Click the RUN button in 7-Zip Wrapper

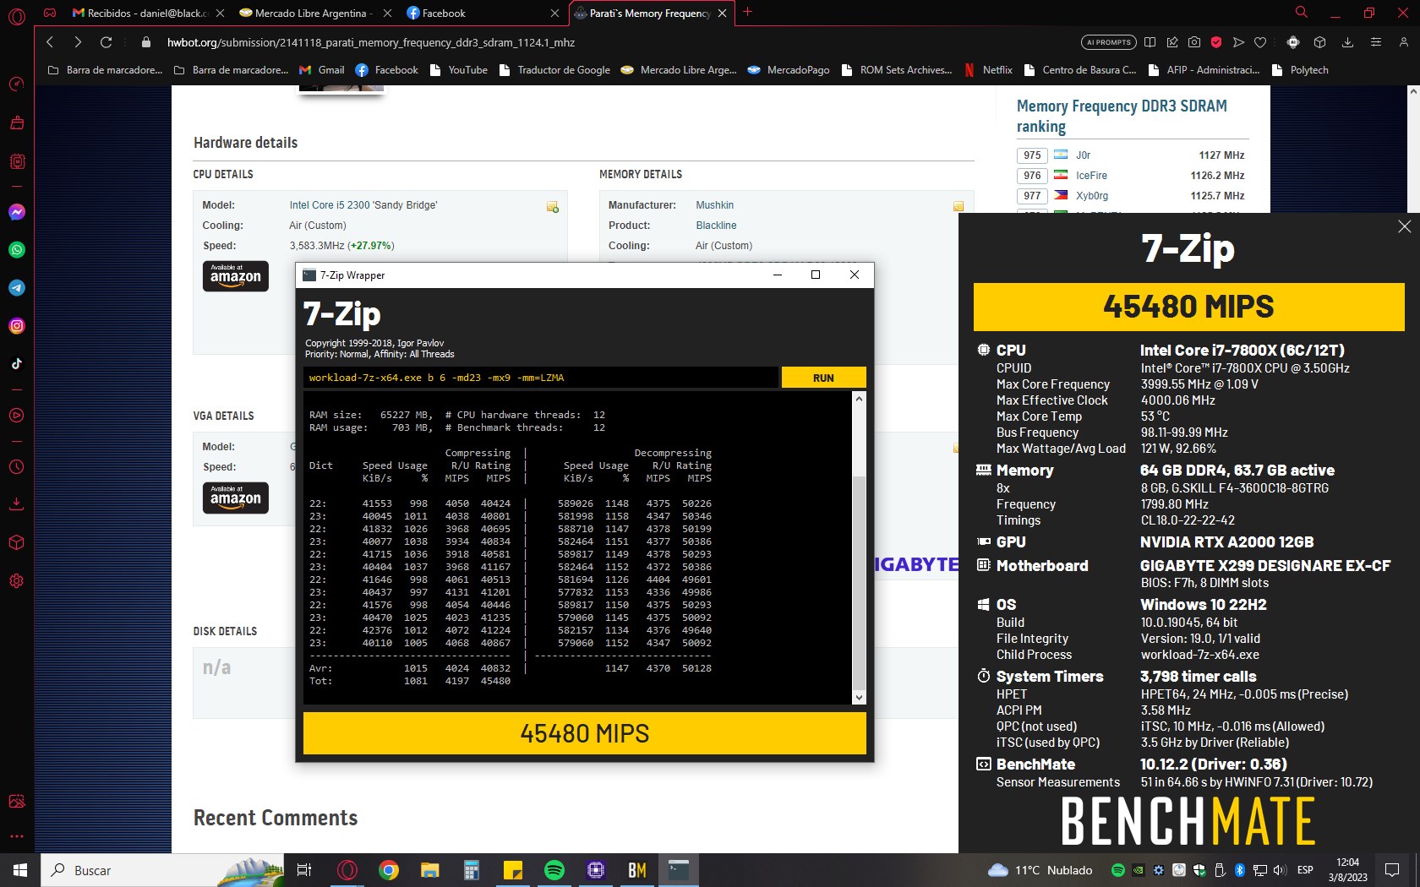[823, 378]
